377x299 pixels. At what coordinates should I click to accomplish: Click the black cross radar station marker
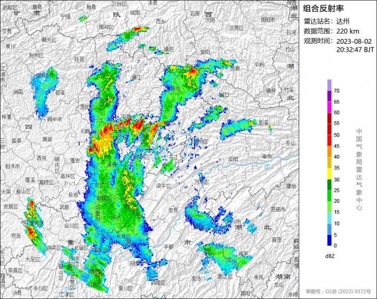click(149, 149)
